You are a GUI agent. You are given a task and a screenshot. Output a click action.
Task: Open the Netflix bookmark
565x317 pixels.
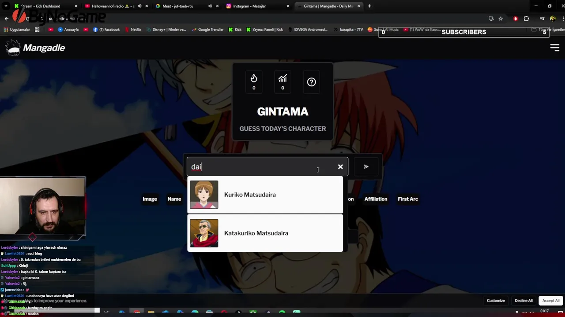tap(133, 29)
